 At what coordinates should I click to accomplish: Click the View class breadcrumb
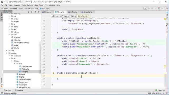(73, 16)
